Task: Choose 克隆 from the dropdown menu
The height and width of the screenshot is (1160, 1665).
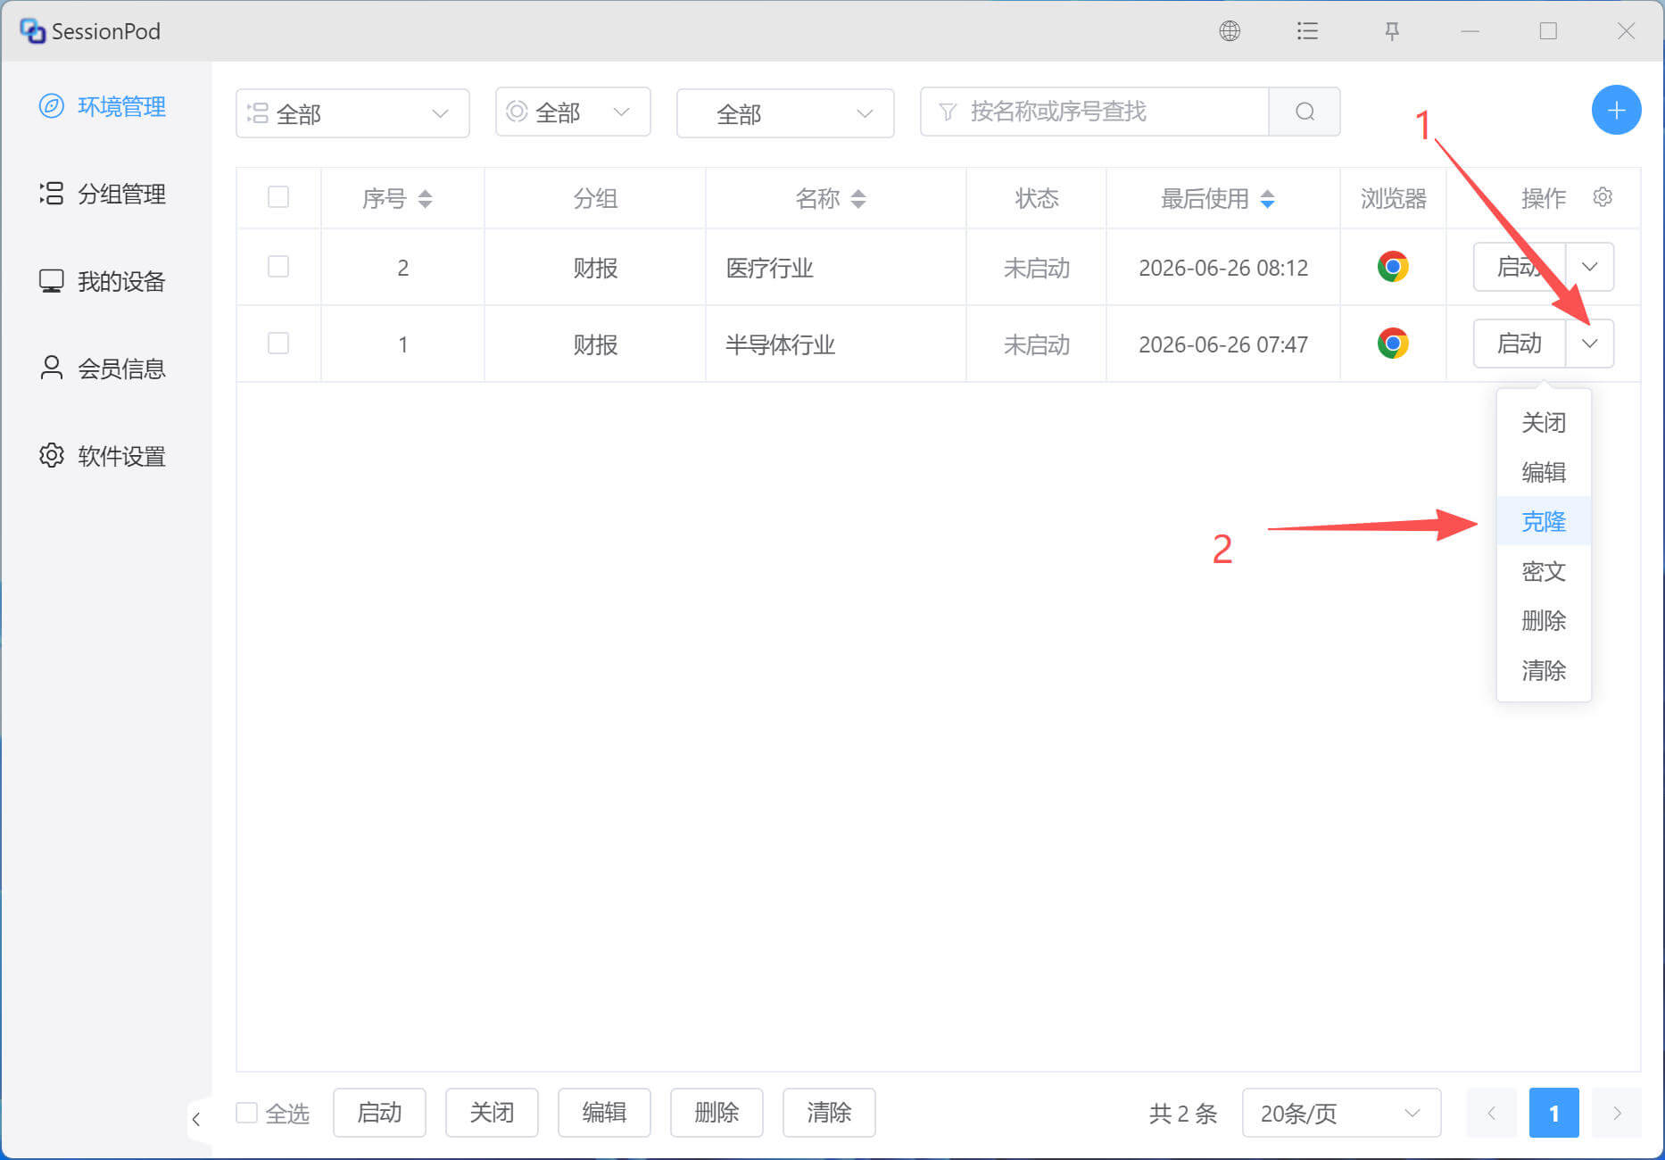Action: [1544, 521]
